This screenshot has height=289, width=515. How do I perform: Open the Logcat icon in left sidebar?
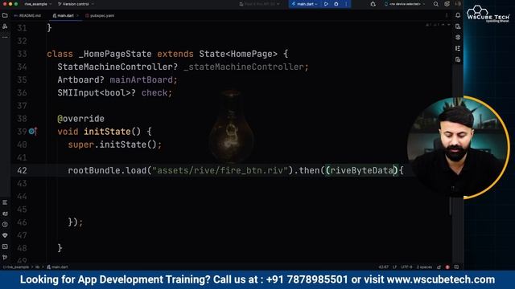click(x=5, y=214)
